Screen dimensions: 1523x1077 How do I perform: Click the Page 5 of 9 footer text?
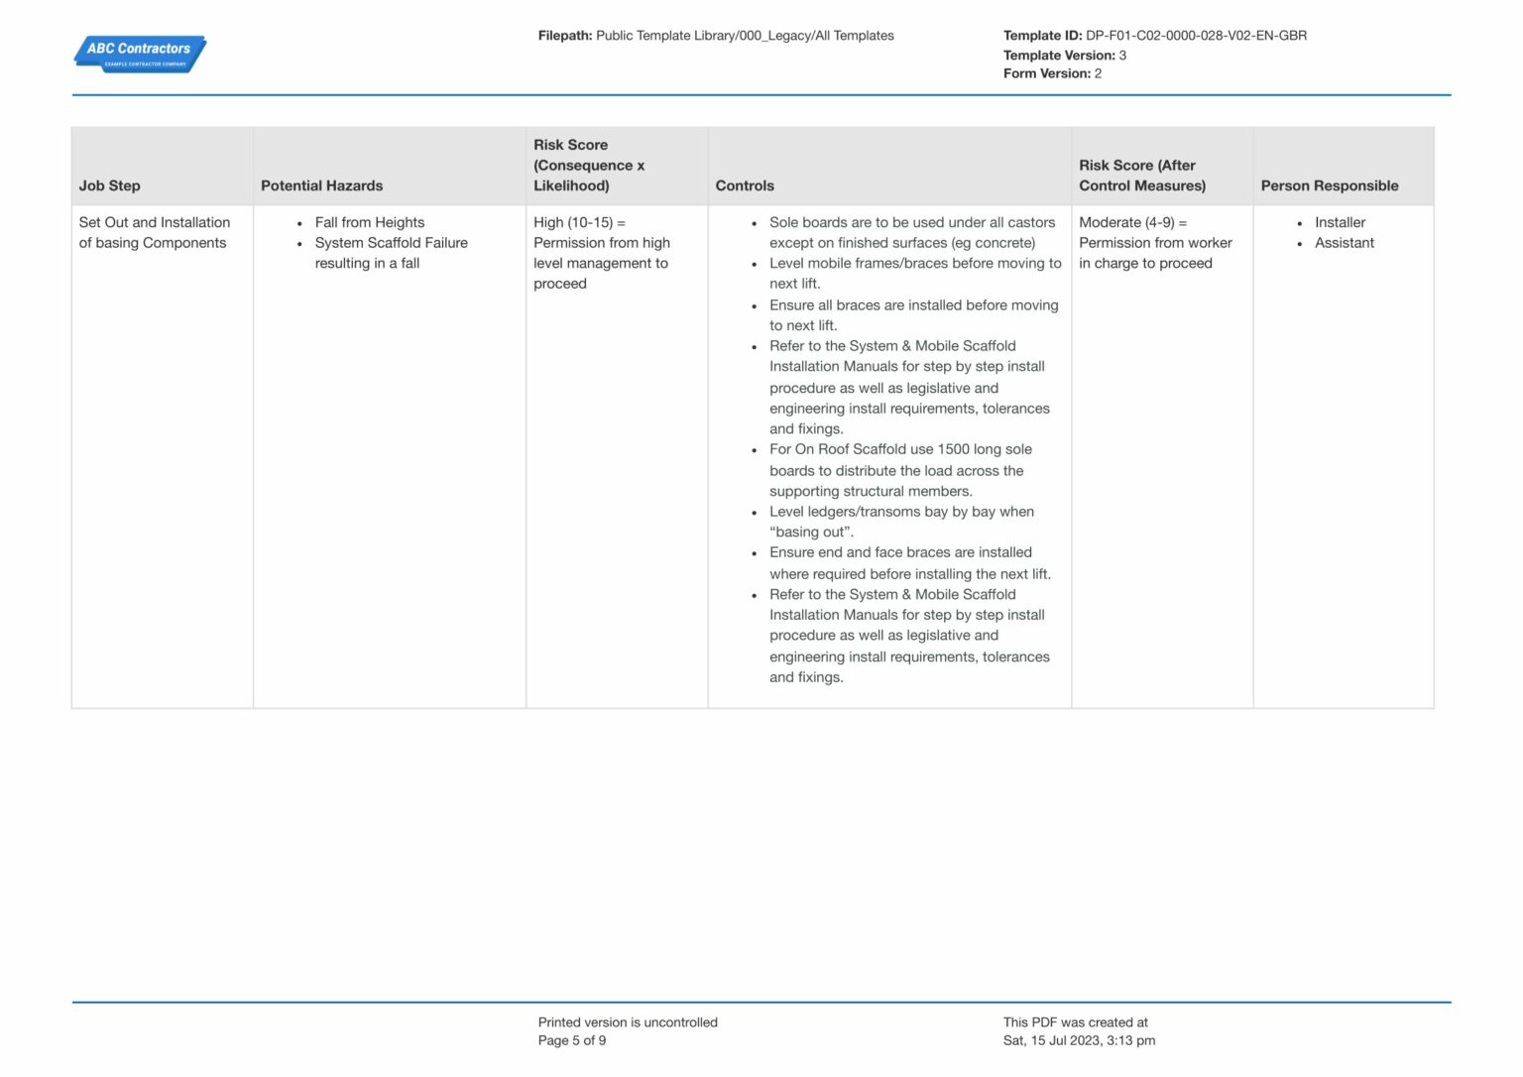click(x=573, y=1039)
